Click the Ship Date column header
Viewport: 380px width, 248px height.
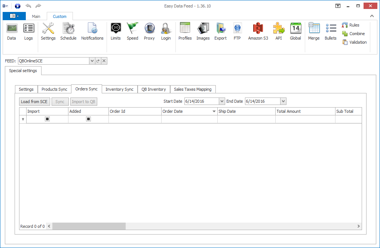pos(246,111)
